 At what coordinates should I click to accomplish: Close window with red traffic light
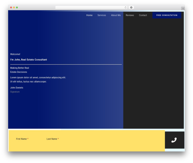(x=11, y=7)
